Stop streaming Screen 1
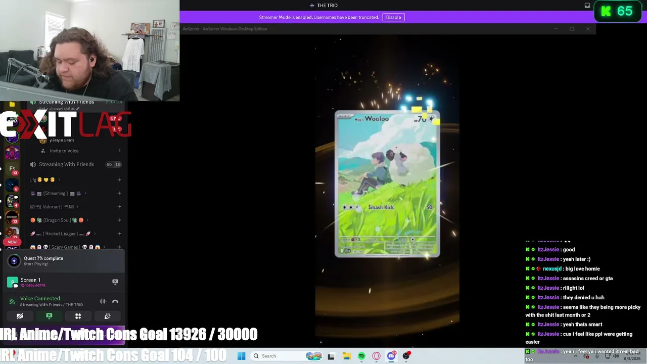Image resolution: width=647 pixels, height=364 pixels. [x=115, y=282]
